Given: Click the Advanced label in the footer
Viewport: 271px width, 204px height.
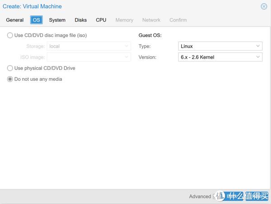Looking at the screenshot, I should [x=200, y=196].
